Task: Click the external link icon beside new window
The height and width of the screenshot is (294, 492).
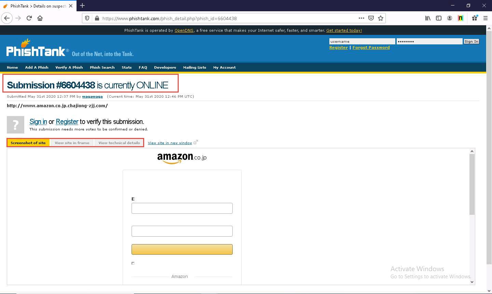Action: (196, 142)
